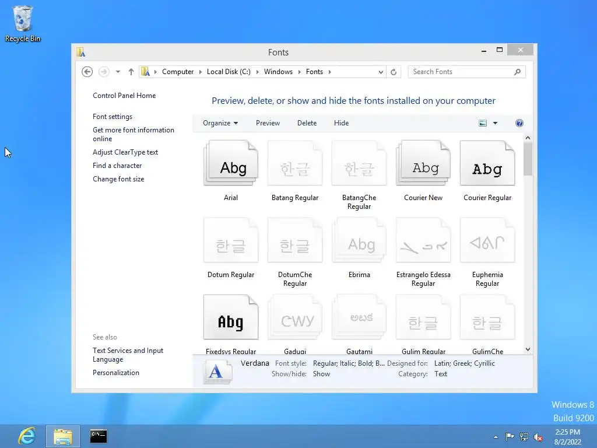Select the Courier New font icon
The image size is (597, 448).
tap(423, 163)
